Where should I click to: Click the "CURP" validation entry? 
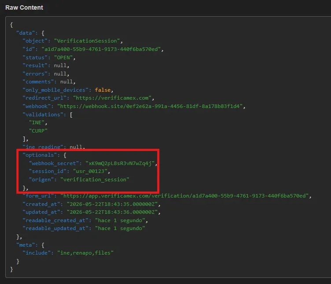[x=38, y=131]
